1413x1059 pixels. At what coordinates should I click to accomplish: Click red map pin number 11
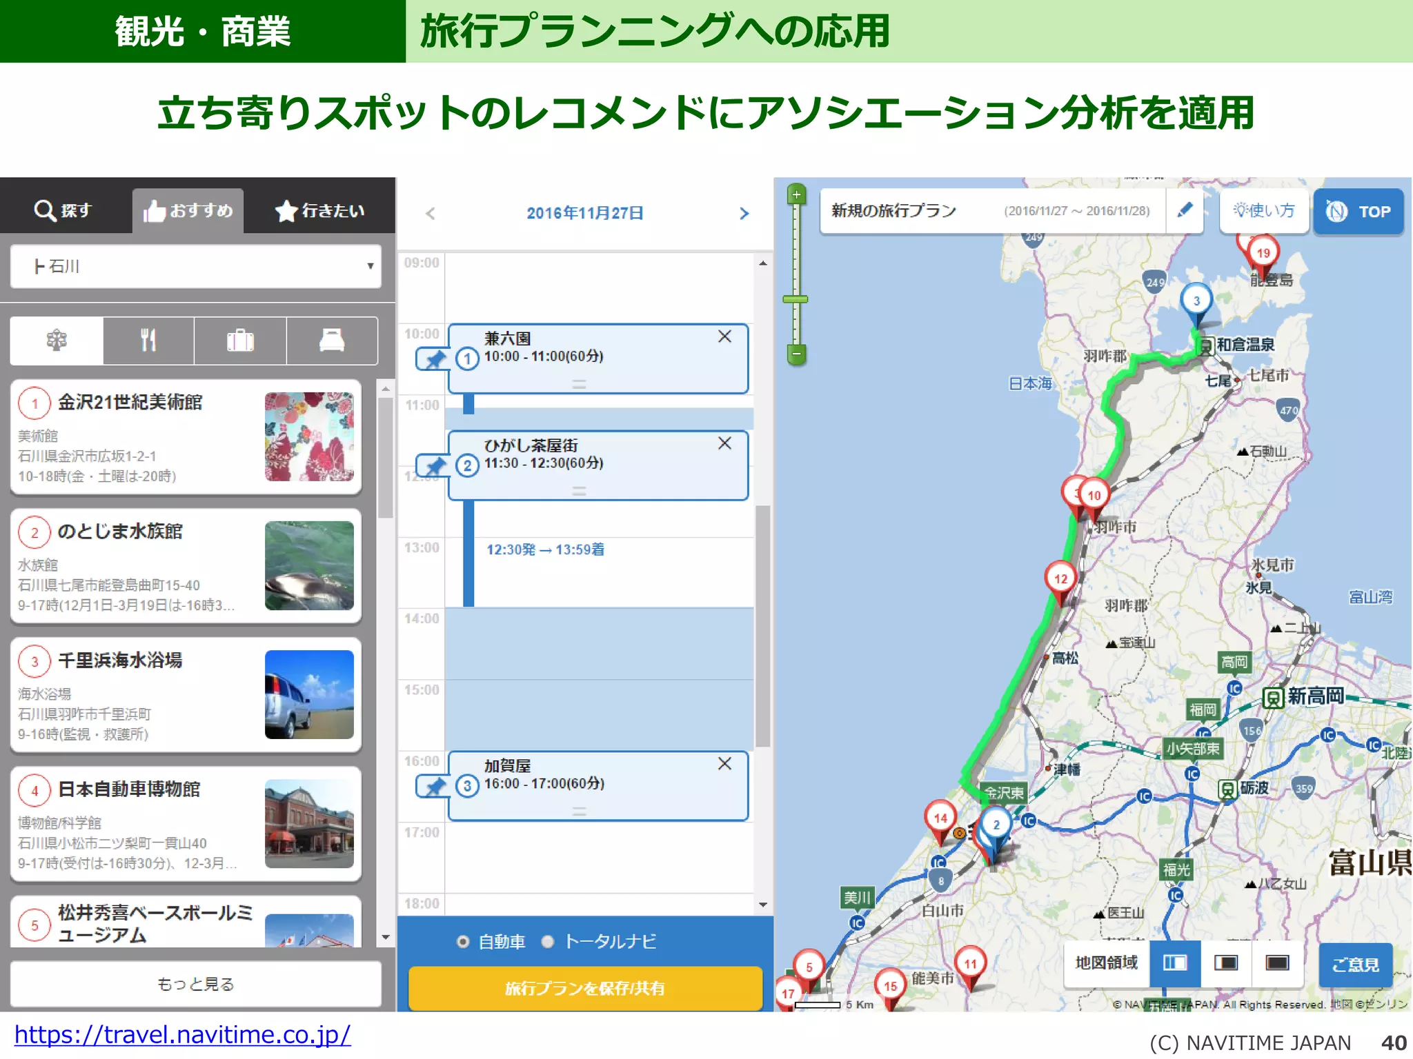click(x=971, y=965)
